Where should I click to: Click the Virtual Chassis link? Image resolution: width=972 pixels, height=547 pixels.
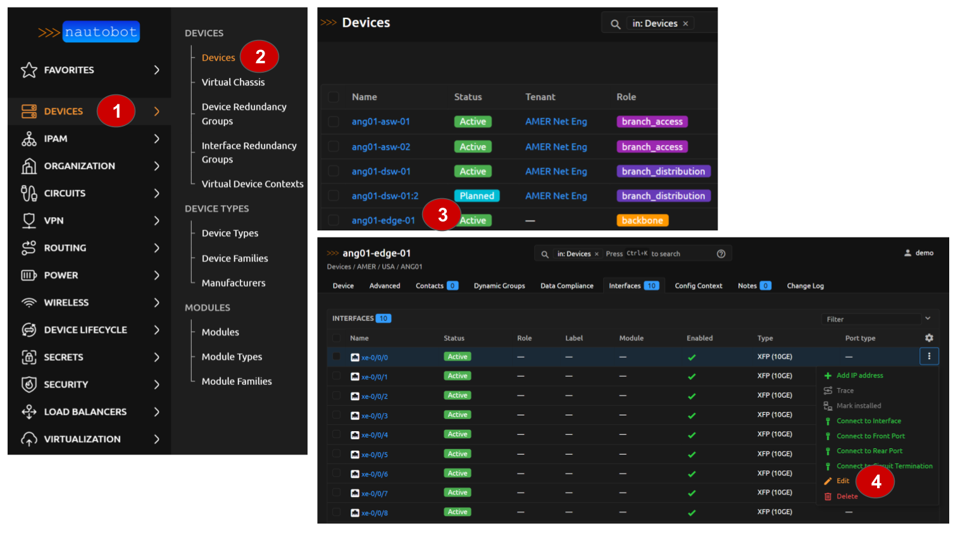point(233,82)
